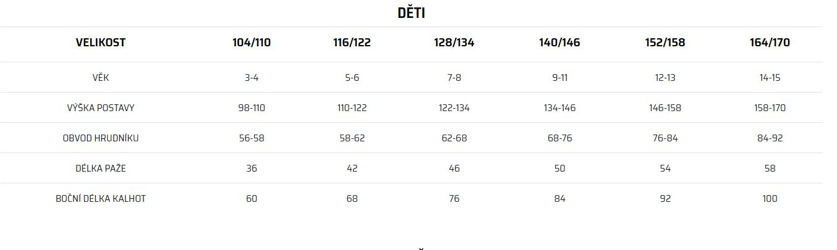Image resolution: width=837 pixels, height=250 pixels.
Task: Click the age value 9-11
Action: point(559,78)
